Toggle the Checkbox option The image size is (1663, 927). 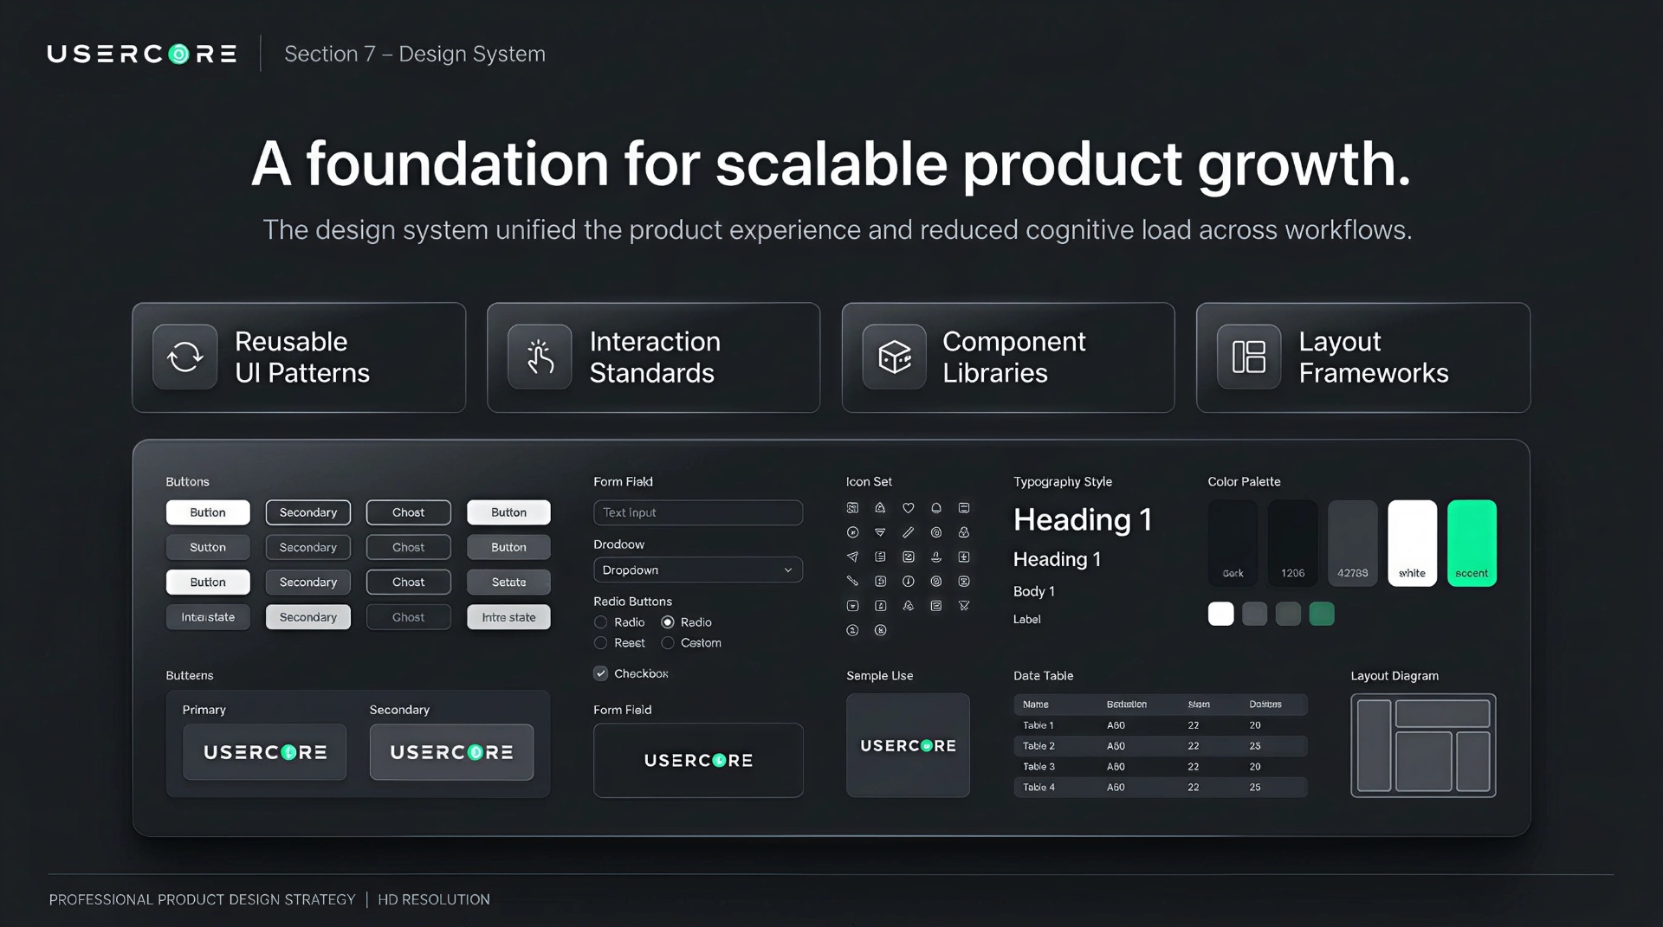coord(600,673)
